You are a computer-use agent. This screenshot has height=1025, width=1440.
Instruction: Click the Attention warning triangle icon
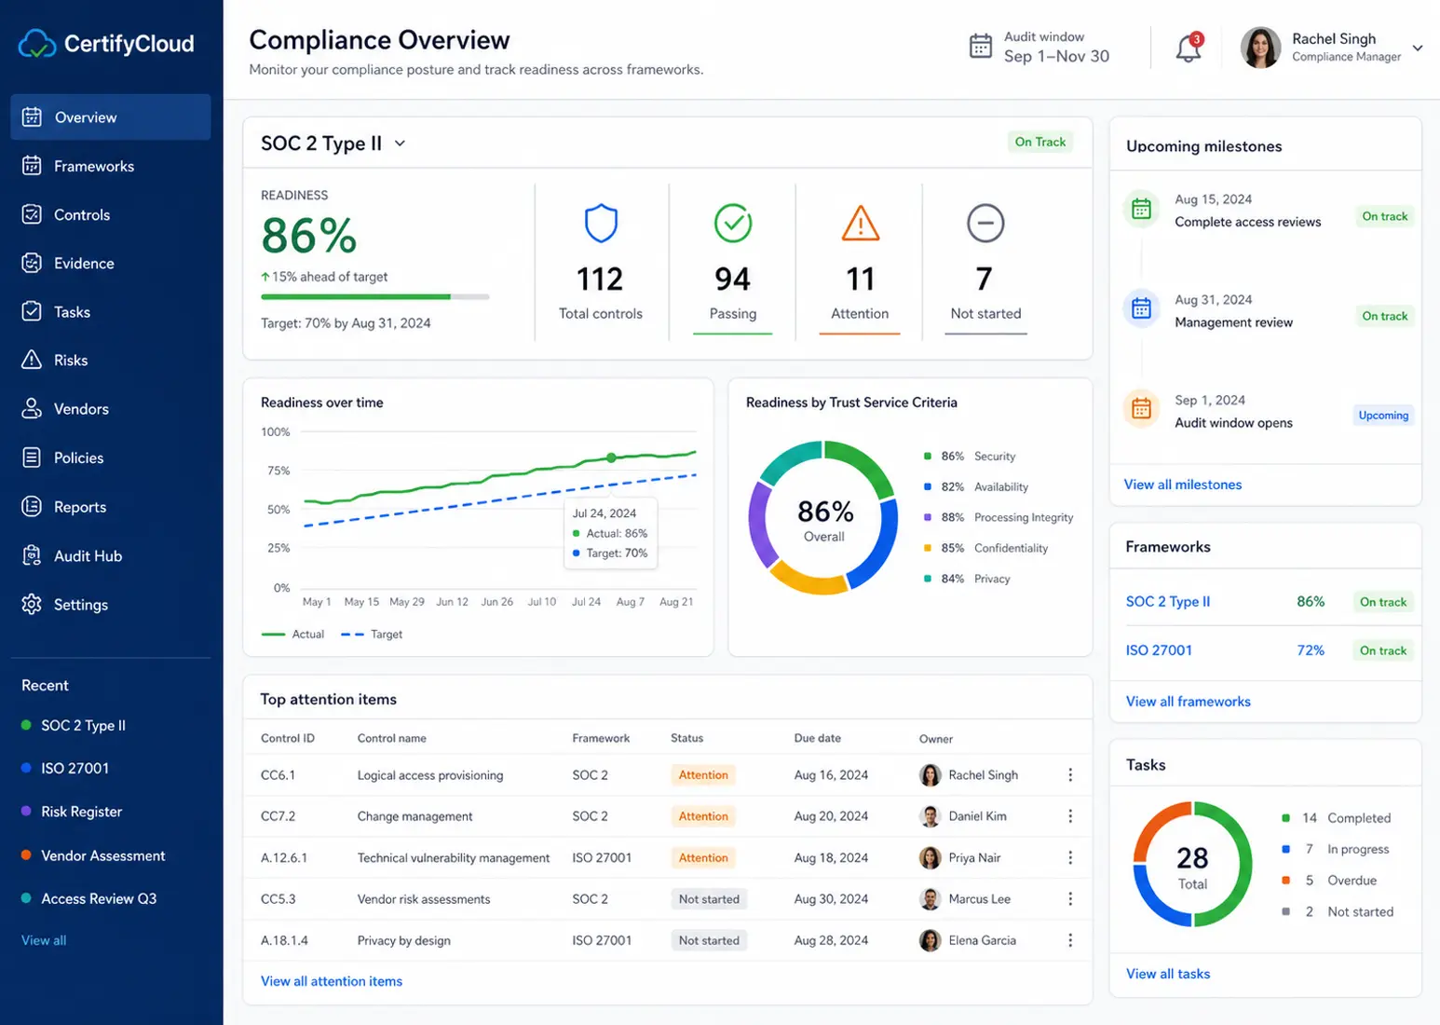[x=861, y=224]
